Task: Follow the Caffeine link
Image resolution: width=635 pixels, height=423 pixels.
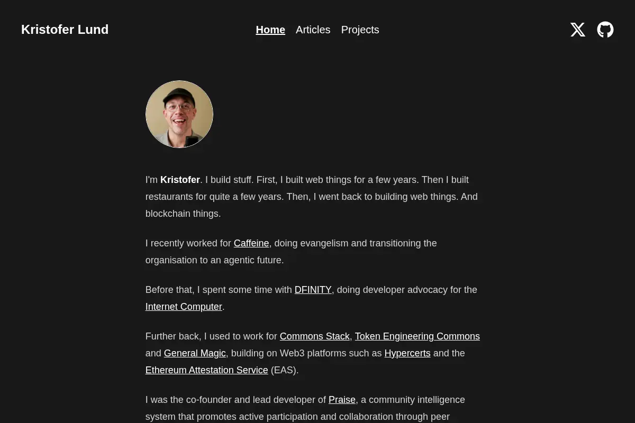Action: 251,243
